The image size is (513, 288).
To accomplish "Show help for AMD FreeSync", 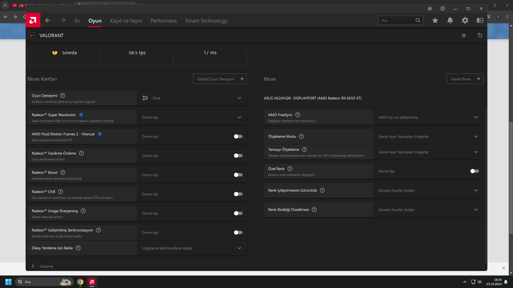I will [x=298, y=115].
